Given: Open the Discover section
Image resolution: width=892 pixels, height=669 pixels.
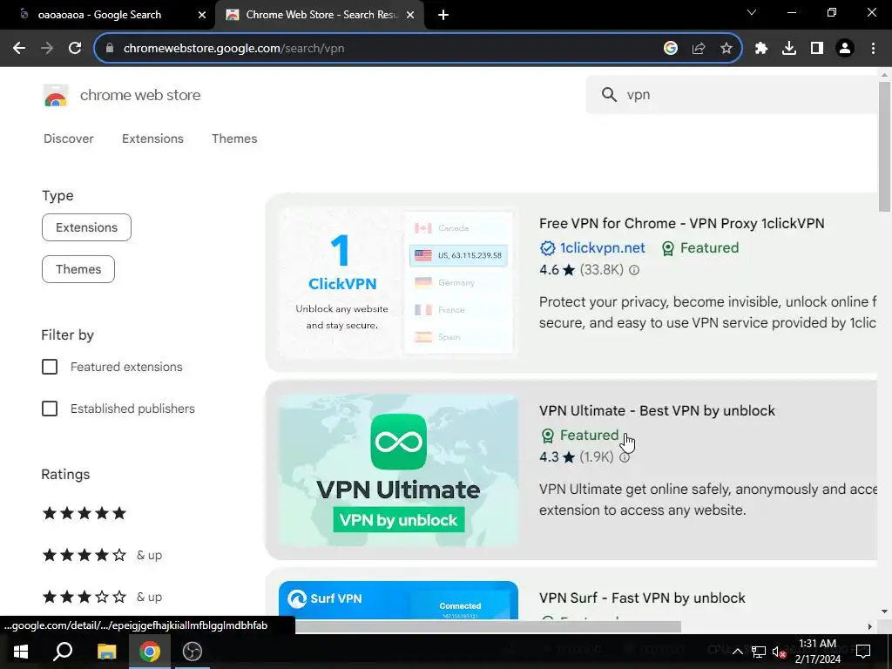Looking at the screenshot, I should [68, 139].
